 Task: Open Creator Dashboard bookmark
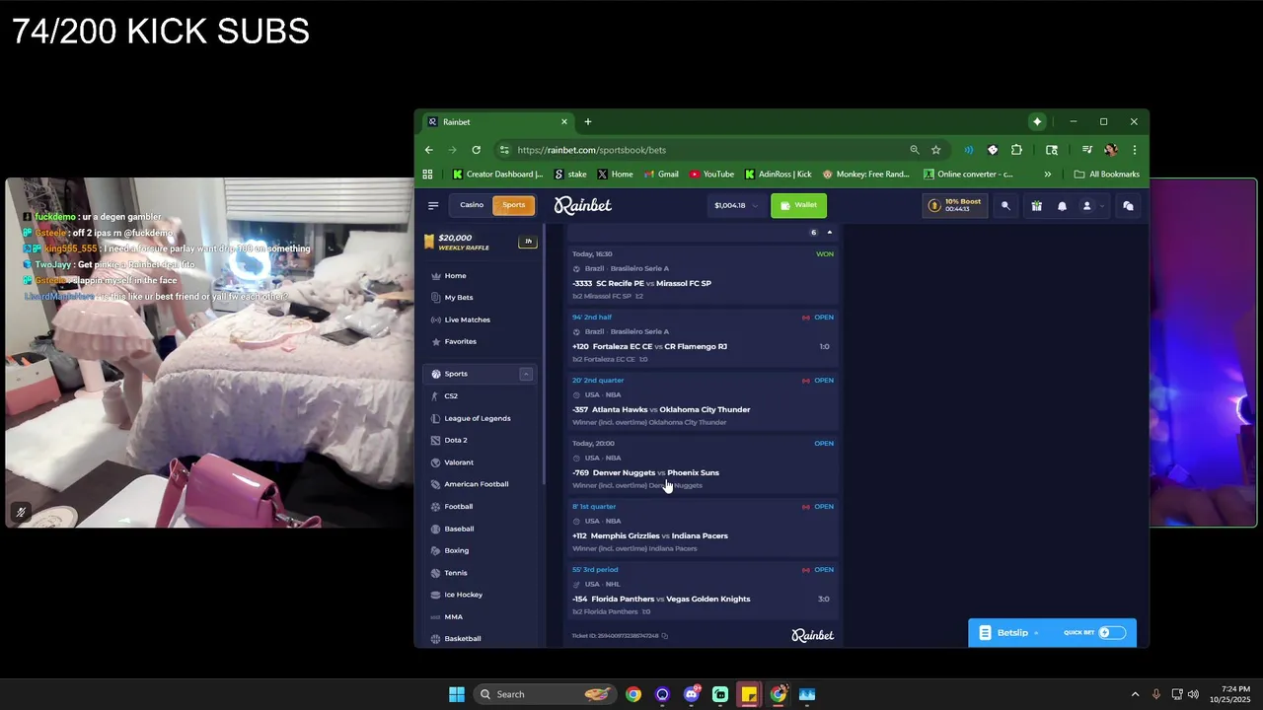[x=497, y=175]
